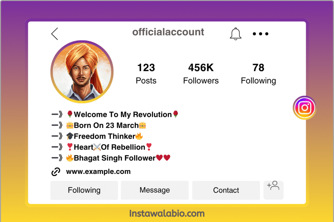
Task: Click the fire emoji after Freedom Thinker
Action: click(139, 136)
